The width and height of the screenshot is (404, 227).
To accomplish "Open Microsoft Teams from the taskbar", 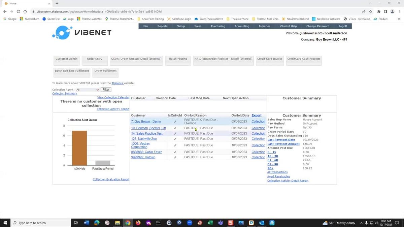I will click(x=221, y=223).
